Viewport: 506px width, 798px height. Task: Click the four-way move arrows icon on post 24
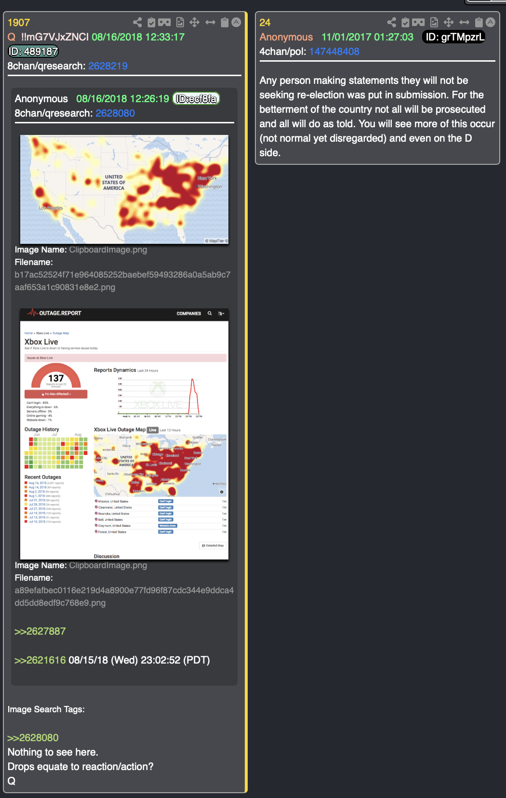tap(449, 22)
